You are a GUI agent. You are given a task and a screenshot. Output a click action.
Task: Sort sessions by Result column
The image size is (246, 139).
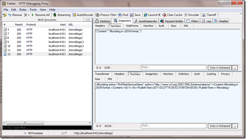coord(19,24)
